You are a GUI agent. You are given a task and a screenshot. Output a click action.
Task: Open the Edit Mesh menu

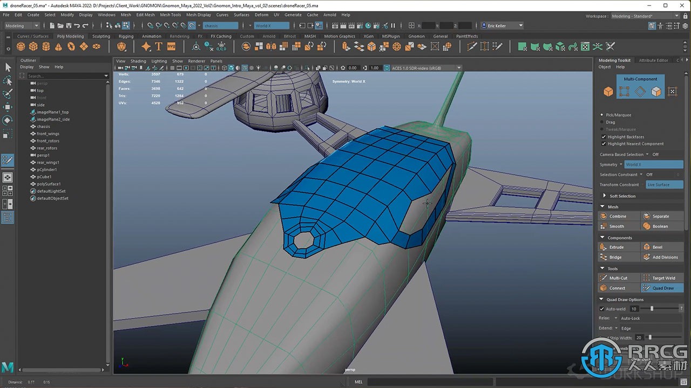point(145,15)
